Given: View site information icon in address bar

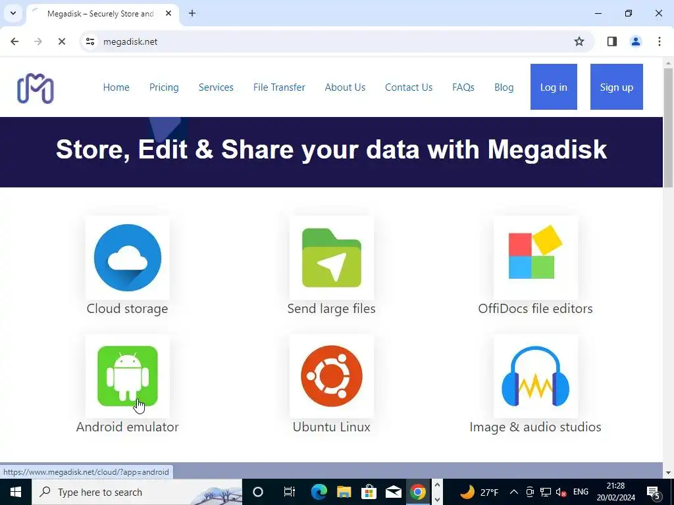Looking at the screenshot, I should pyautogui.click(x=90, y=41).
